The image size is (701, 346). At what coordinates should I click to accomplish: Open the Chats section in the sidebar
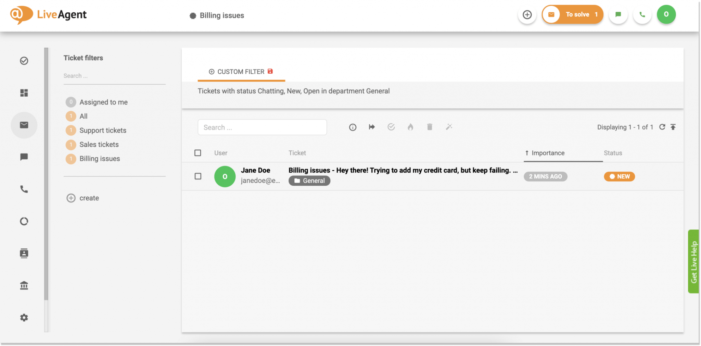[24, 157]
